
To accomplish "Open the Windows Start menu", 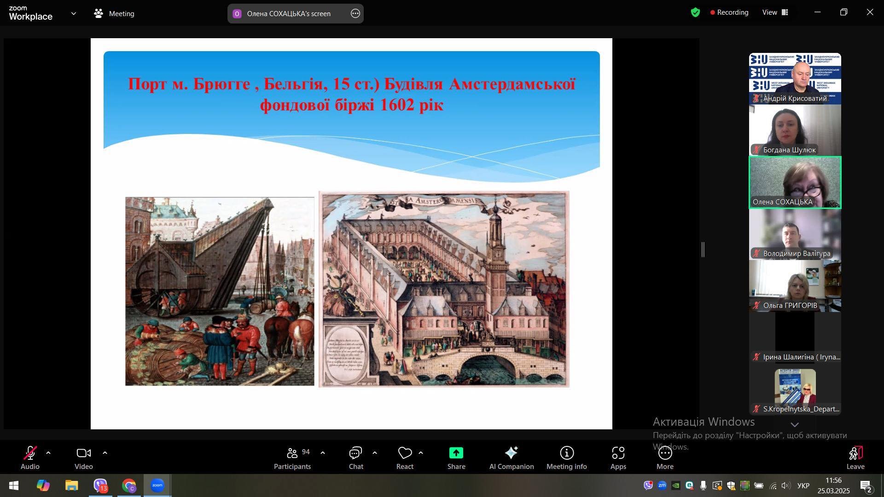I will coord(14,485).
